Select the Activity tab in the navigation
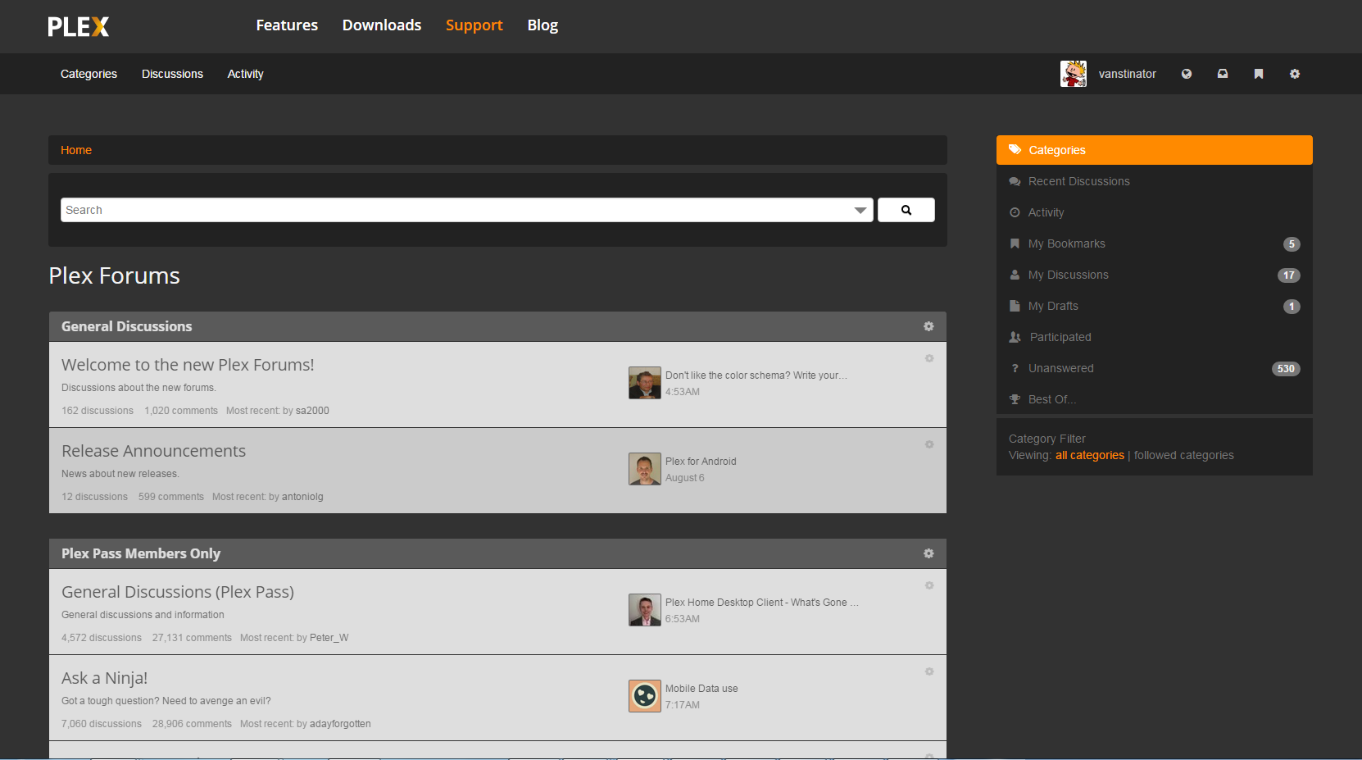The height and width of the screenshot is (760, 1362). pos(245,74)
